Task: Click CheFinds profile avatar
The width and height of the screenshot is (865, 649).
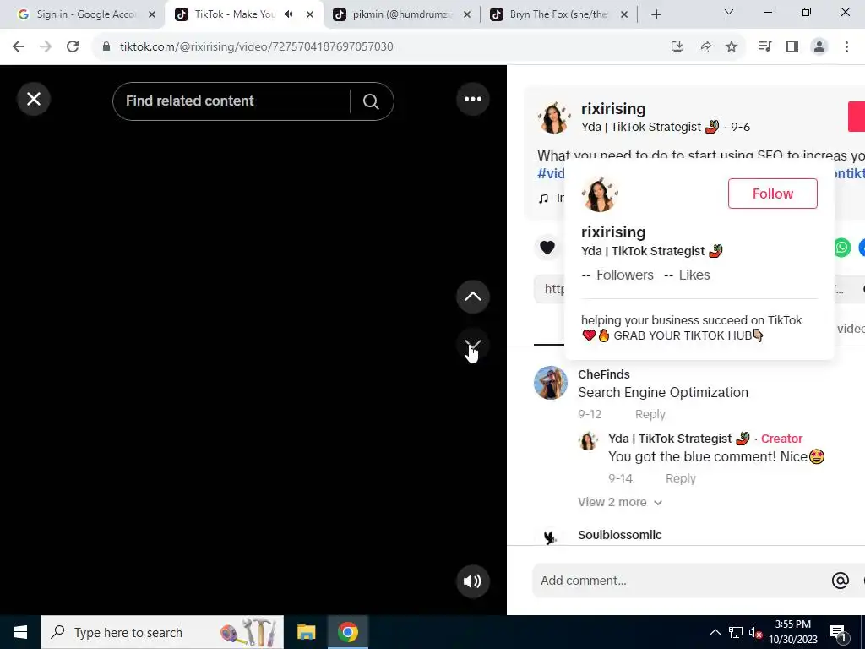Action: (x=551, y=383)
